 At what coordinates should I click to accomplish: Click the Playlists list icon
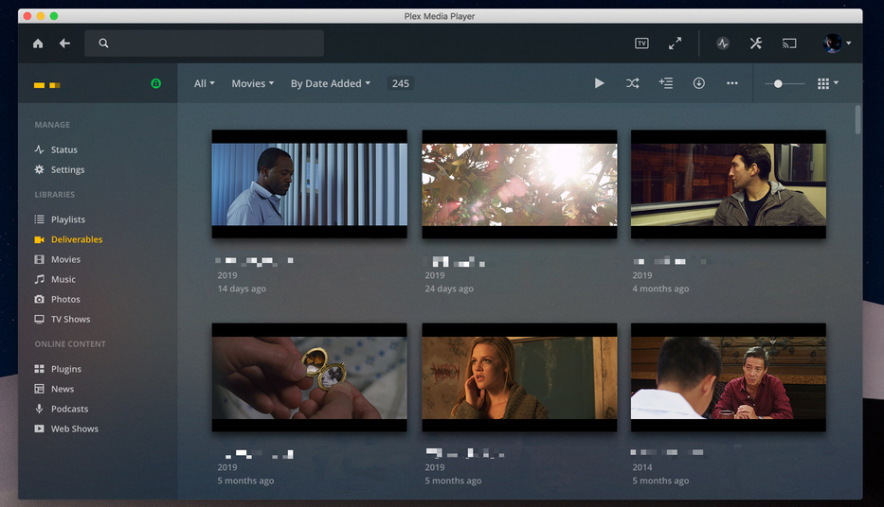click(x=39, y=219)
